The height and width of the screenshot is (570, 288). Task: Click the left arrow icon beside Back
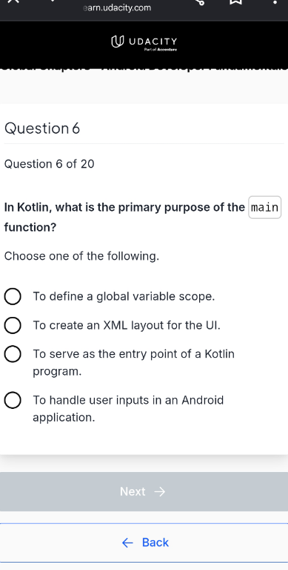(127, 543)
